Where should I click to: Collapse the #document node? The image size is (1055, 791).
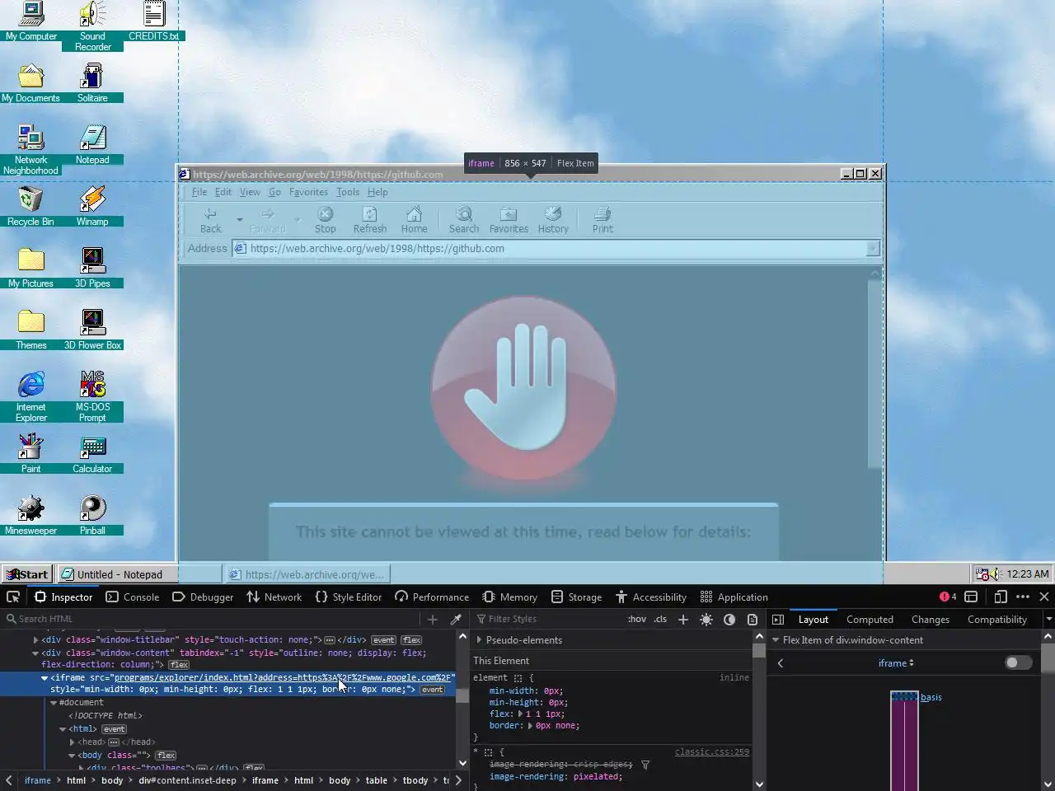pos(54,702)
